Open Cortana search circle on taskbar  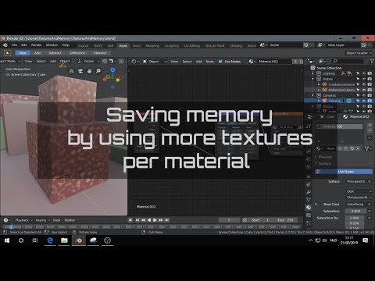(x=21, y=240)
